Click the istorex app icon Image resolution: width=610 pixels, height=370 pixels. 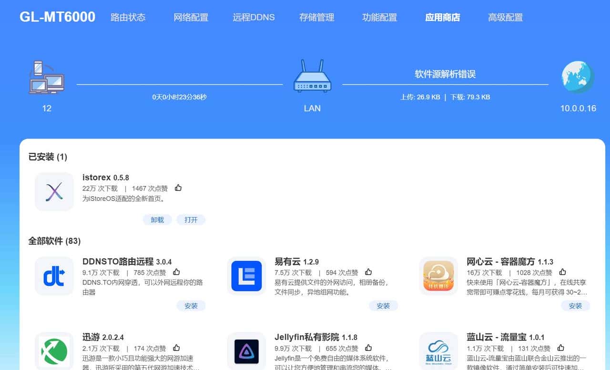pyautogui.click(x=54, y=192)
